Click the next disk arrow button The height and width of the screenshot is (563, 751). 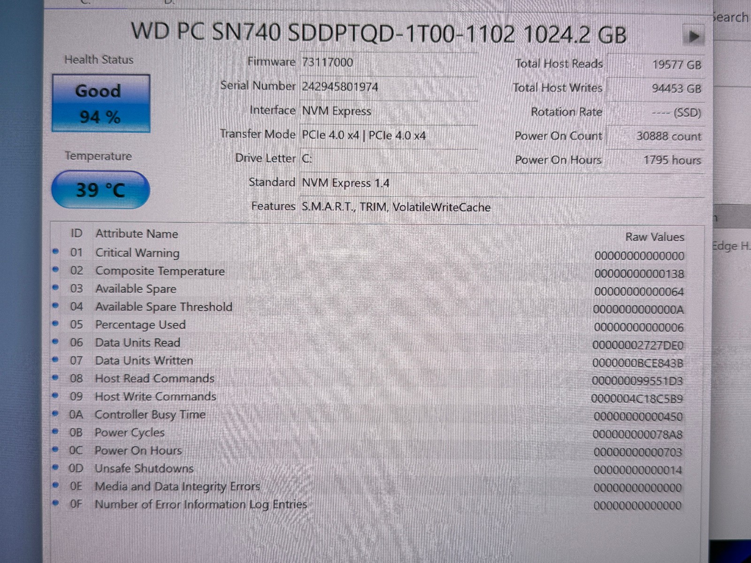694,36
